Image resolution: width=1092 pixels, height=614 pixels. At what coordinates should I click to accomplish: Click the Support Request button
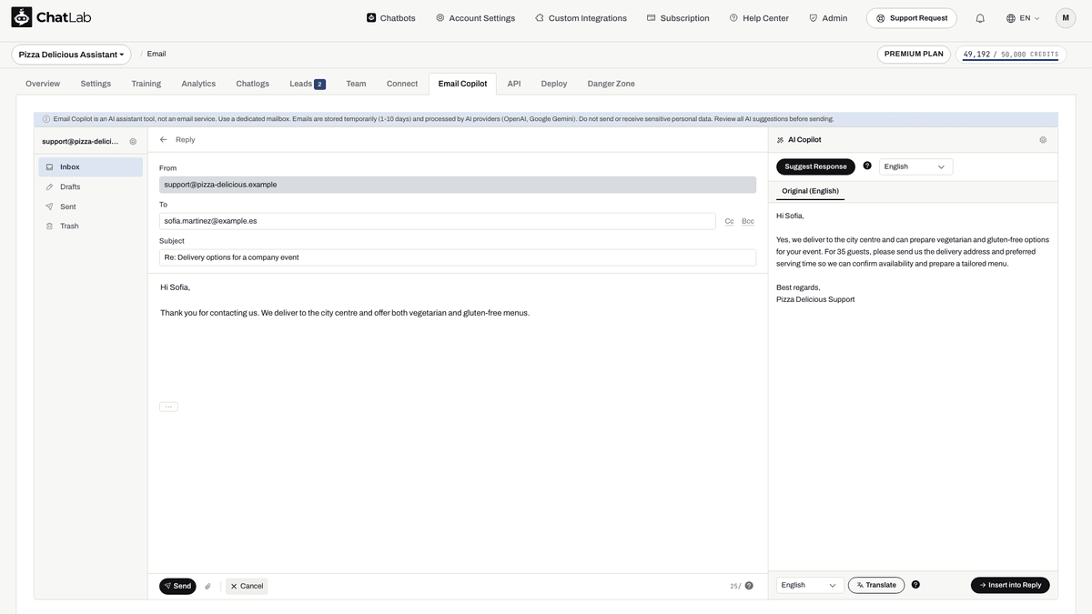[912, 18]
